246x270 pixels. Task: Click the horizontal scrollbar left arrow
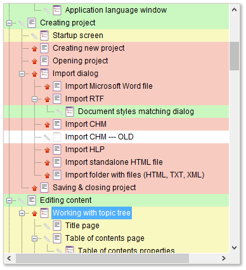(9, 258)
